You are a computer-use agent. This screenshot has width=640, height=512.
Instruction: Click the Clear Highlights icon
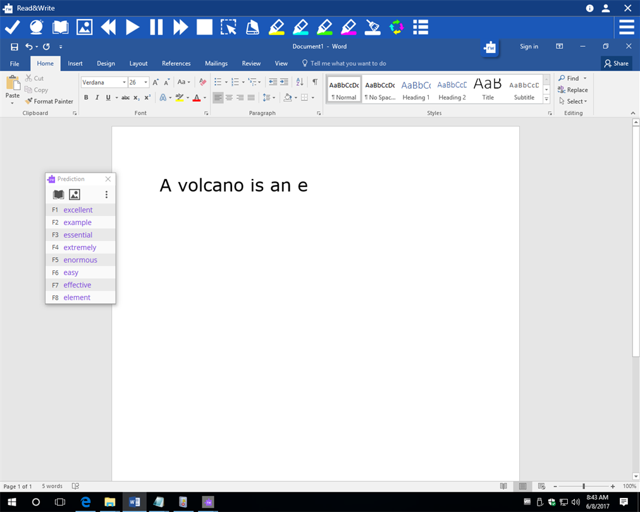pyautogui.click(x=372, y=27)
